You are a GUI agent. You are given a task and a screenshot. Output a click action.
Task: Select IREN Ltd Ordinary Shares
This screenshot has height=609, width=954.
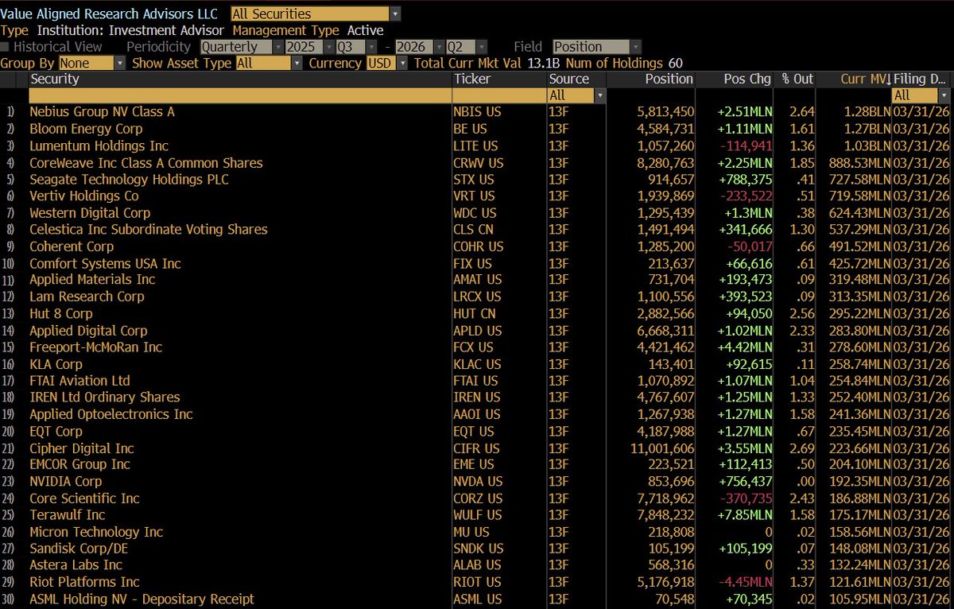pyautogui.click(x=105, y=397)
